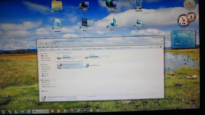Open the View menu
Image resolution: width=205 pixels, height=115 pixels.
click(47, 47)
